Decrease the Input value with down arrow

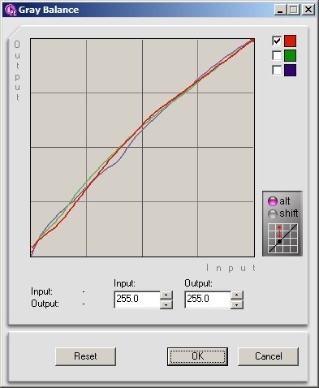click(x=166, y=304)
